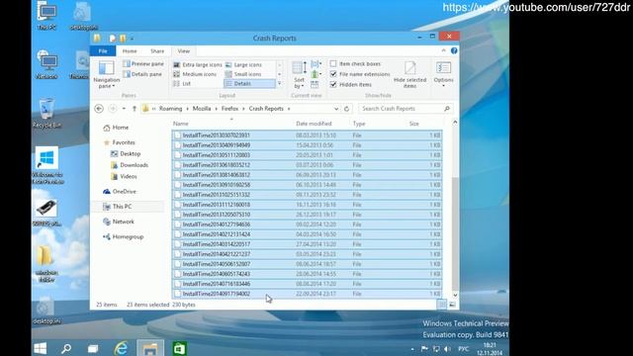Switch layout to Medium icons
The height and width of the screenshot is (356, 633).
[x=195, y=74]
